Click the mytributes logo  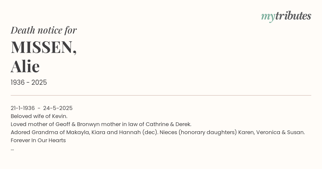[286, 17]
